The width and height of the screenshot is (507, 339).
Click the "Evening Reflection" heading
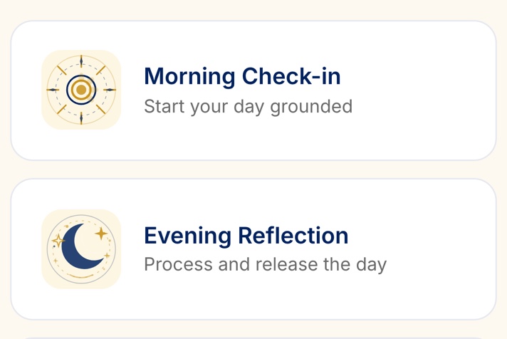246,236
